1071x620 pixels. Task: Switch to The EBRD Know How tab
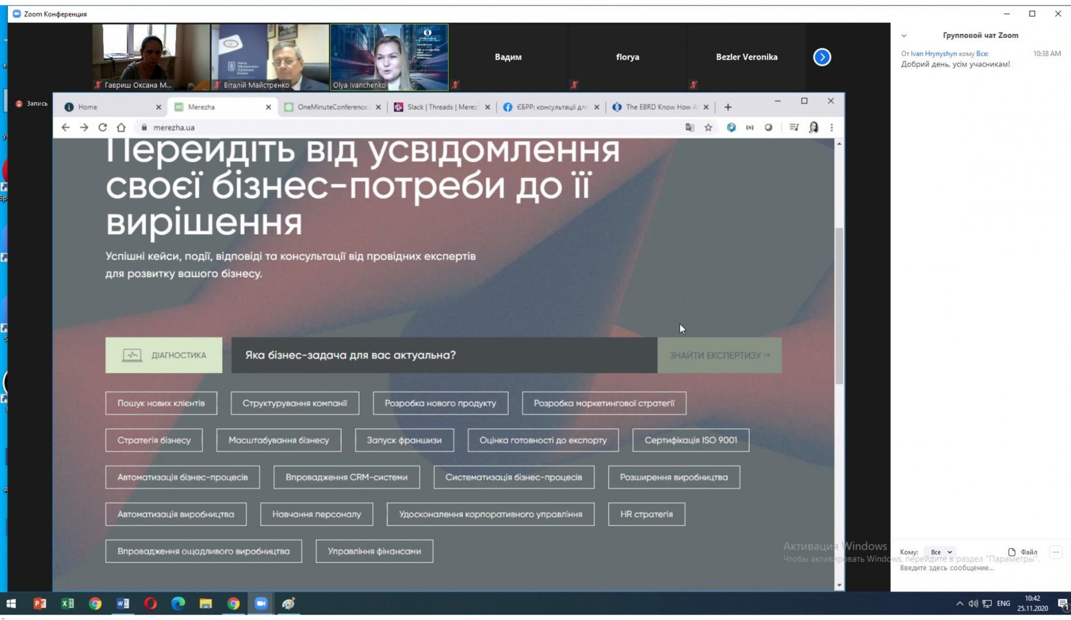(661, 107)
